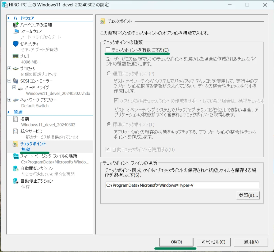Select the 運用チェックポイント radio button

tap(109, 73)
